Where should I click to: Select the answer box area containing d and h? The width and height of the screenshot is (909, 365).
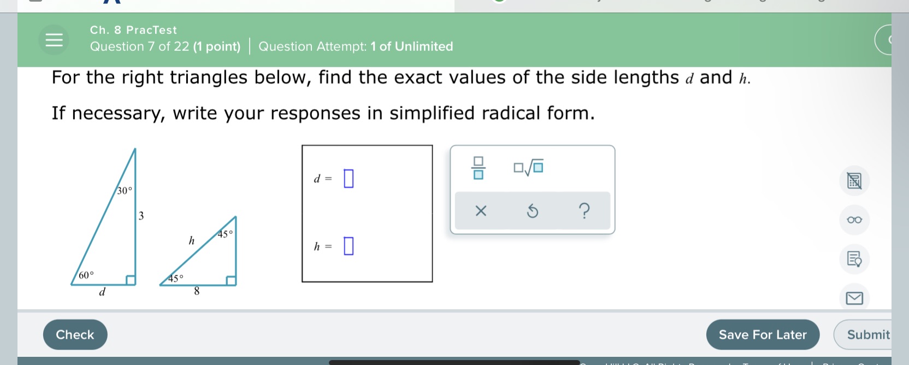[x=367, y=213]
